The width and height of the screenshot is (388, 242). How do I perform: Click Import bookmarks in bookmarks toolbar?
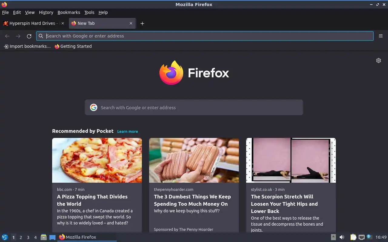27,46
